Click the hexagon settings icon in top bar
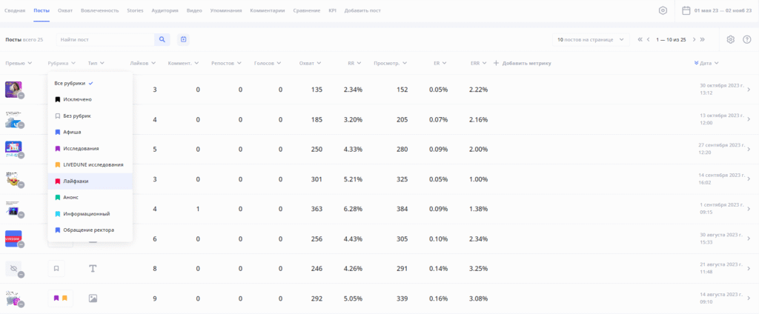 (663, 10)
